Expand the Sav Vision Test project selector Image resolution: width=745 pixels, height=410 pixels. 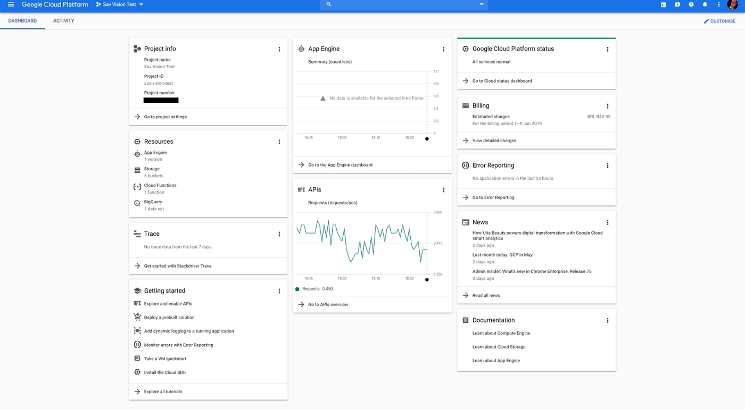pos(120,5)
